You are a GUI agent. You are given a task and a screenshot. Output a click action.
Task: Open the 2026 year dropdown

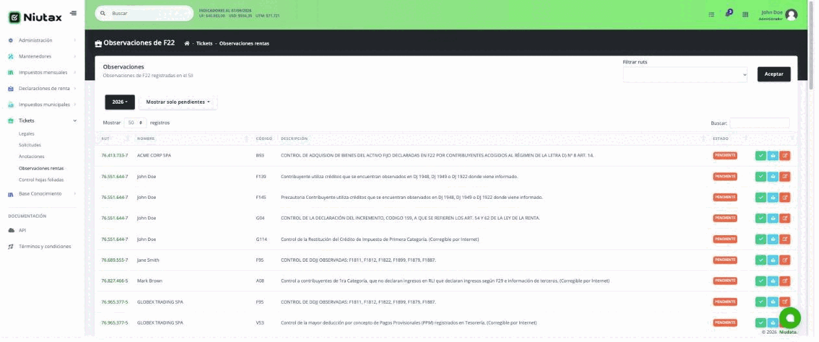119,102
